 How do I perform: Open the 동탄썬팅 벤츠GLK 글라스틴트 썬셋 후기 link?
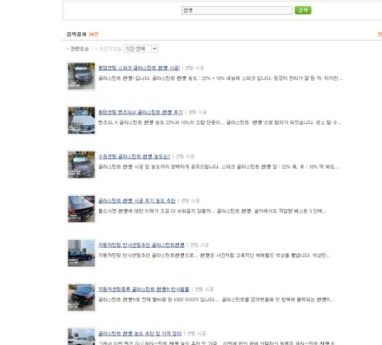coord(141,112)
